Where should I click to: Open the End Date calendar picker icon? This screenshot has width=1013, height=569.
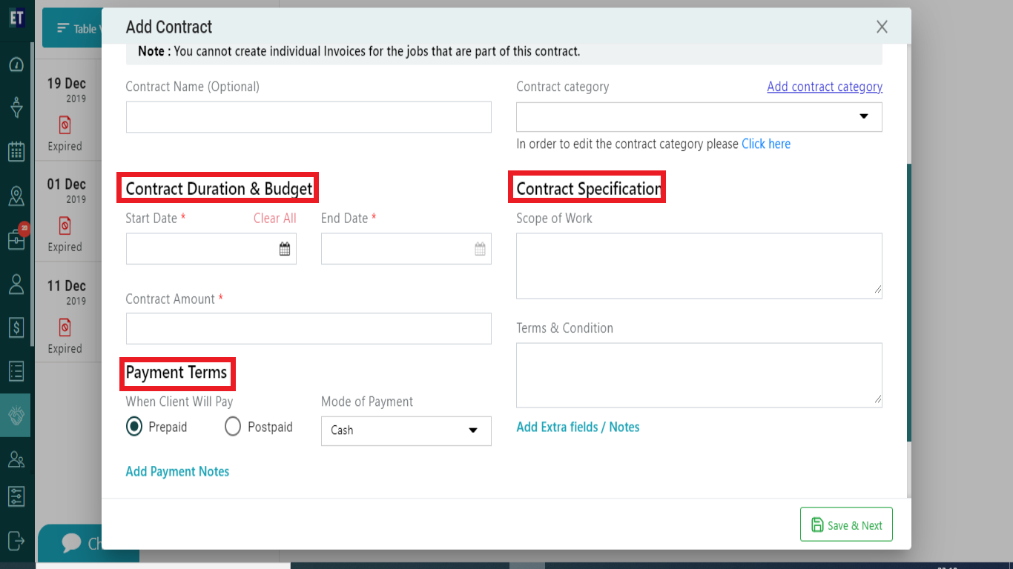(480, 249)
